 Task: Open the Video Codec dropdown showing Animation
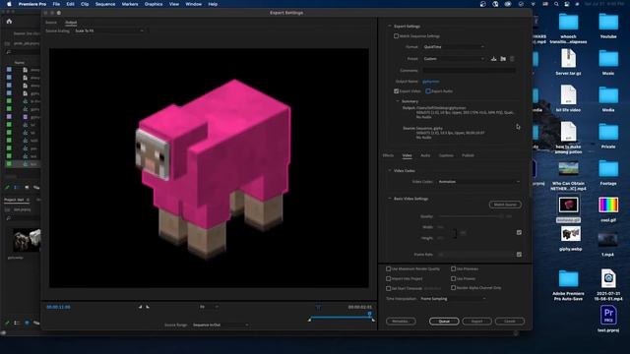(479, 182)
